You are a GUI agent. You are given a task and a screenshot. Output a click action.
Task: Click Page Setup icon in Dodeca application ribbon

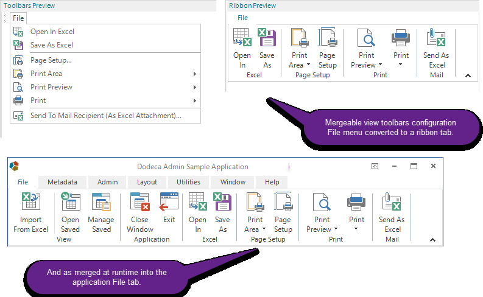[x=283, y=201]
